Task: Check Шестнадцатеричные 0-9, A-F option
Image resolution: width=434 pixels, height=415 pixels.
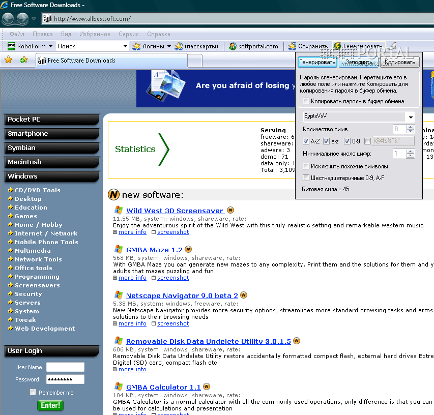Action: tap(306, 177)
